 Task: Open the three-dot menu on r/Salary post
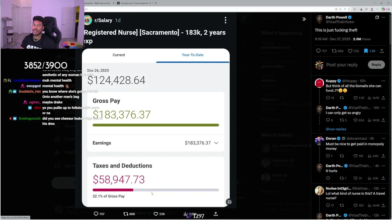click(225, 20)
